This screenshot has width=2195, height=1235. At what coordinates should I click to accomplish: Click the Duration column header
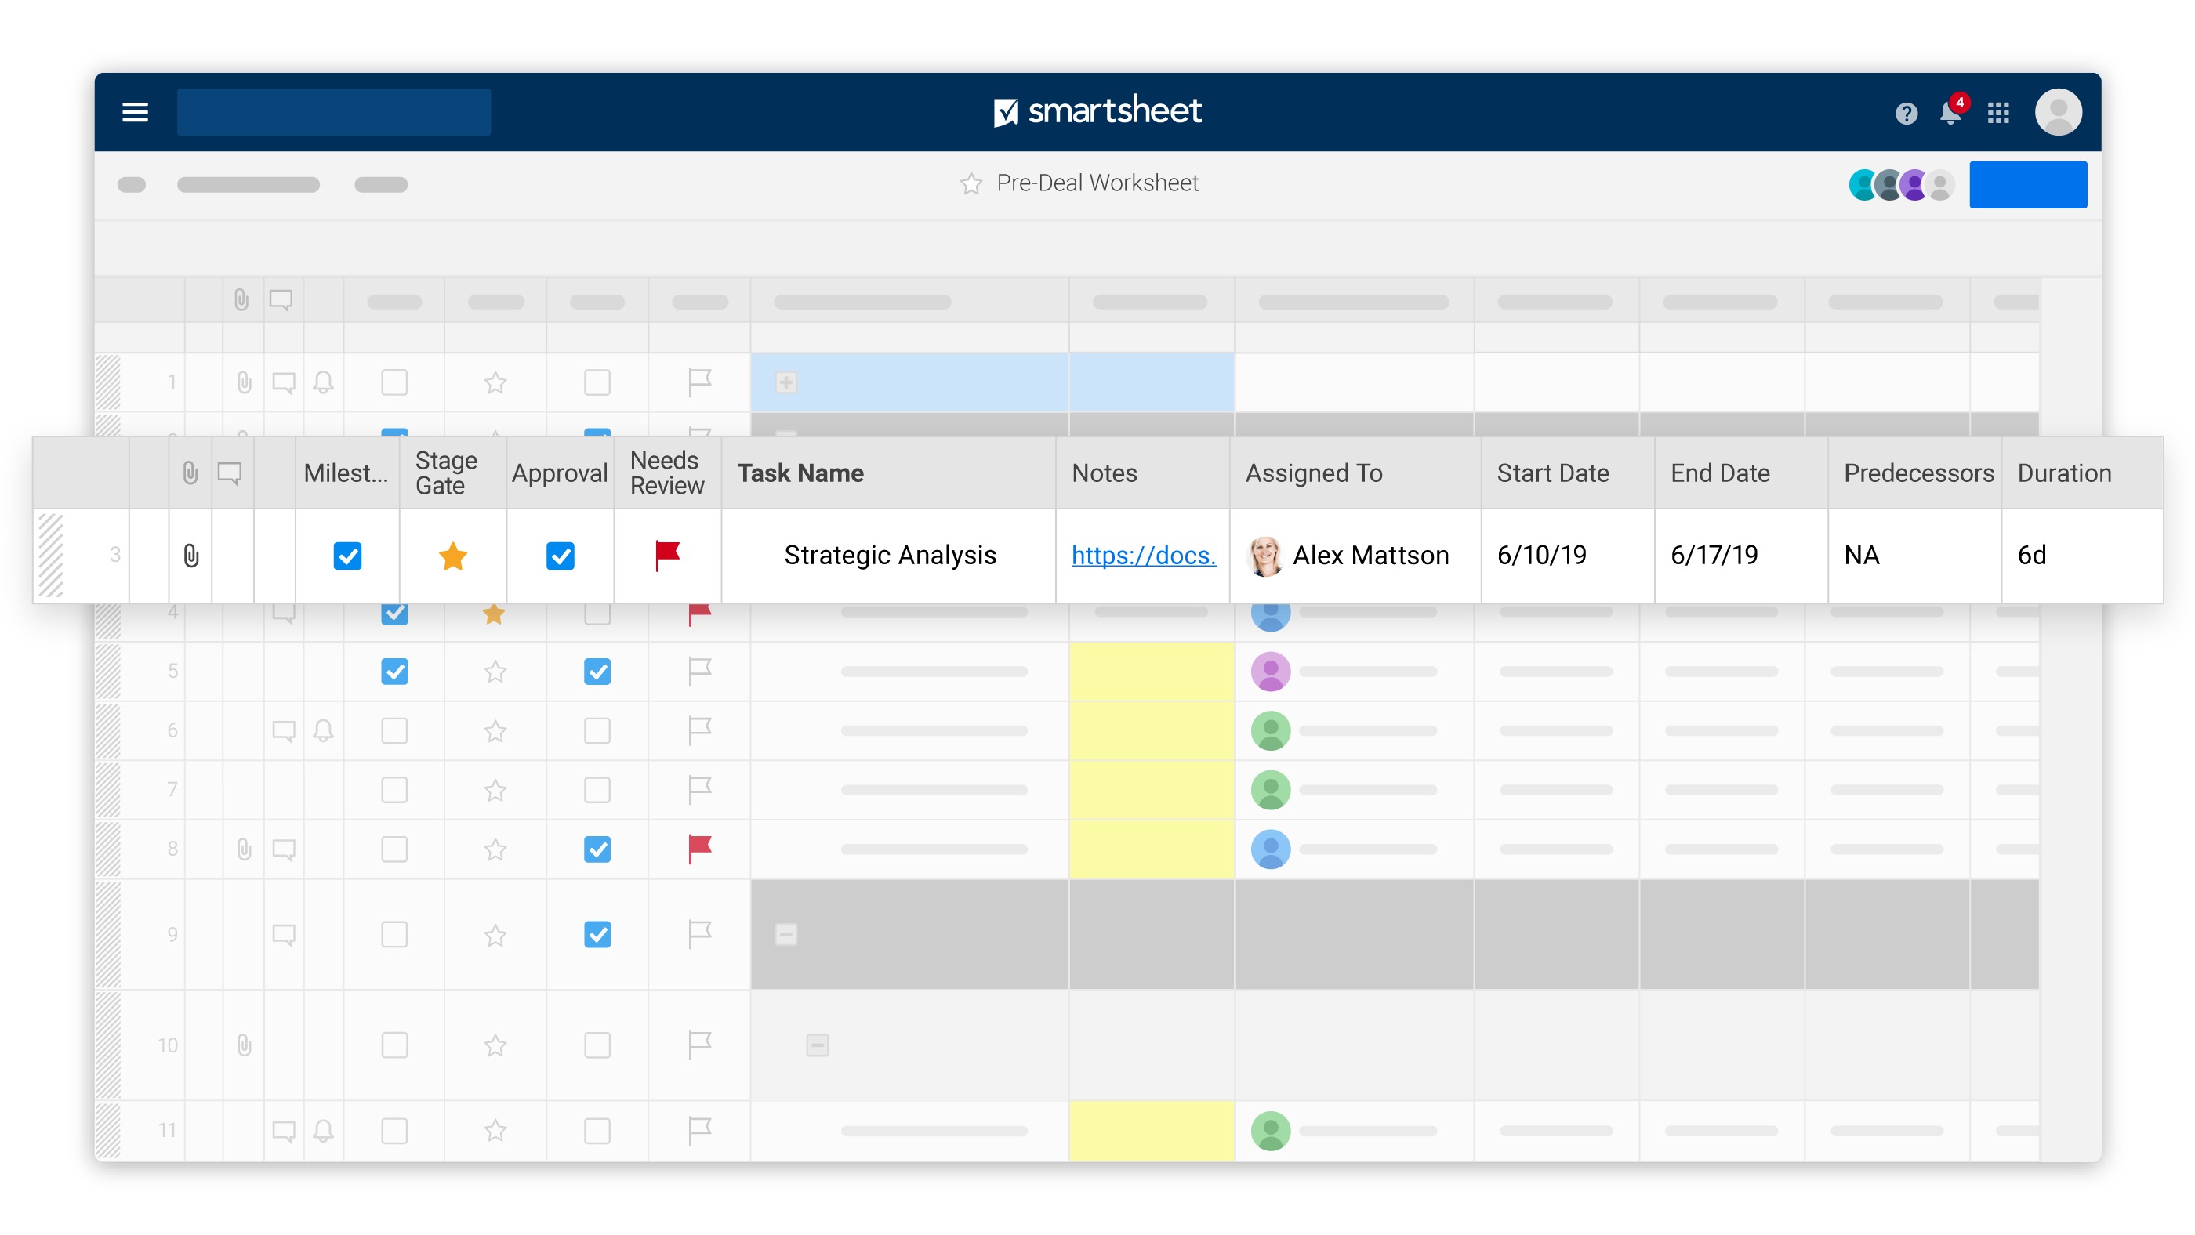(2081, 473)
